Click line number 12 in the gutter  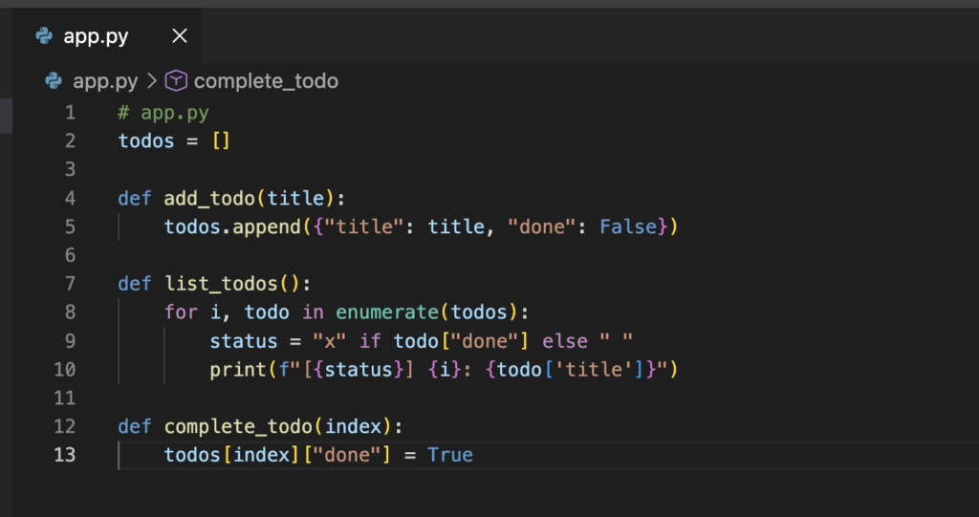[64, 426]
